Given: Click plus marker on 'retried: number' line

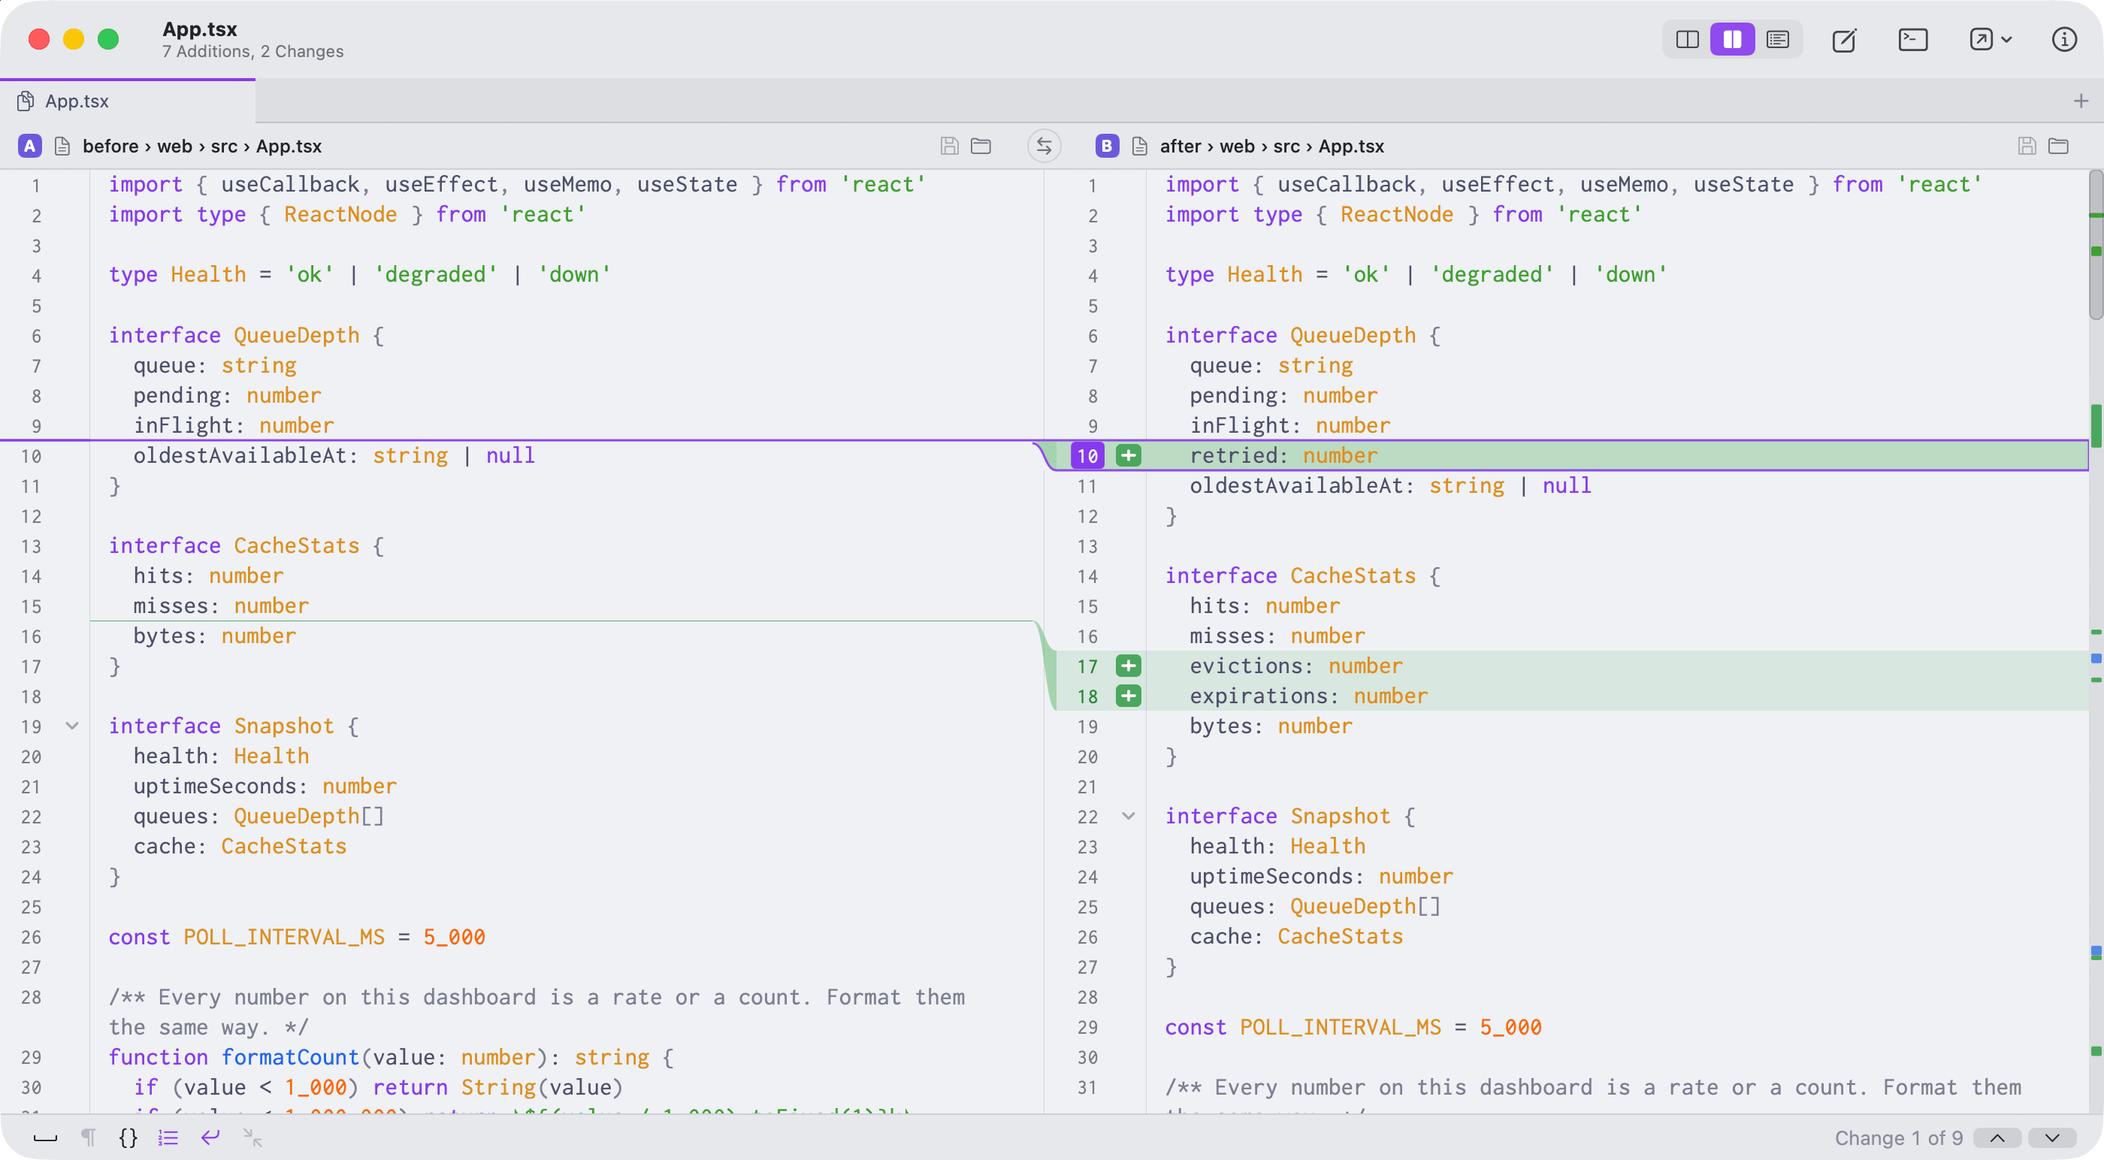Looking at the screenshot, I should click(1128, 456).
